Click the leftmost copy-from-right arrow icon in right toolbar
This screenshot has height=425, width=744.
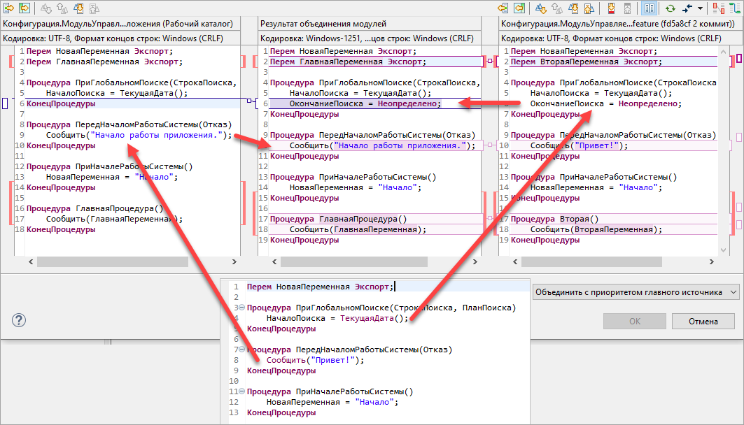502,8
